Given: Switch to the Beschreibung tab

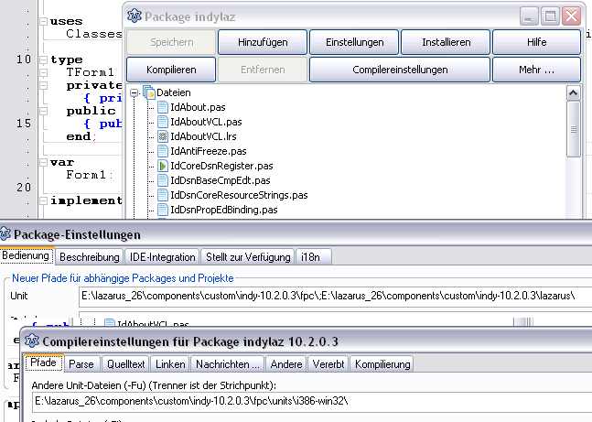Looking at the screenshot, I should click(89, 256).
